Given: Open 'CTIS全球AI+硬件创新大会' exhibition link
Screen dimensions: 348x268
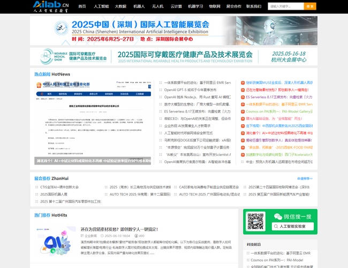Looking at the screenshot, I should 59,187.
